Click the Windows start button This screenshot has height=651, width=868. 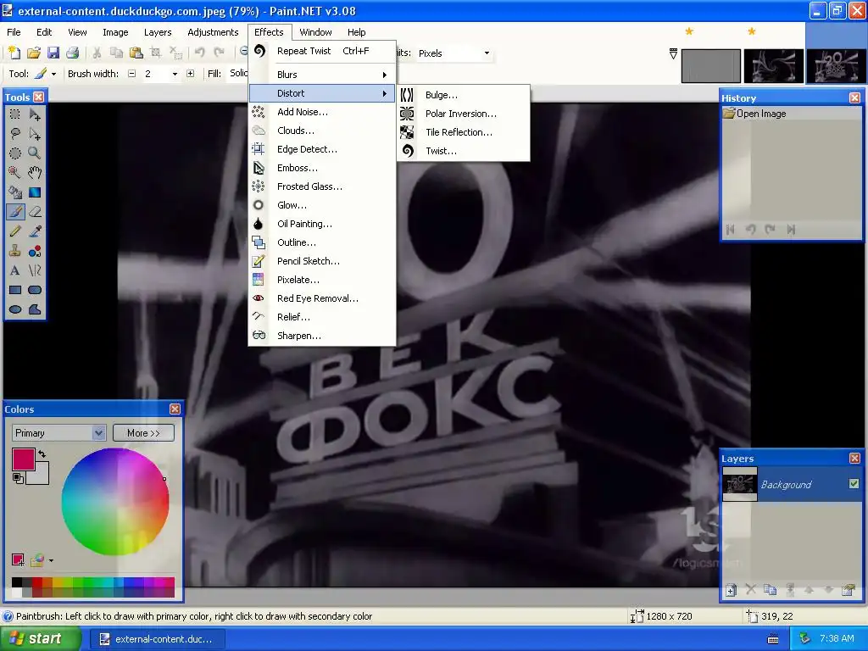[x=39, y=639]
